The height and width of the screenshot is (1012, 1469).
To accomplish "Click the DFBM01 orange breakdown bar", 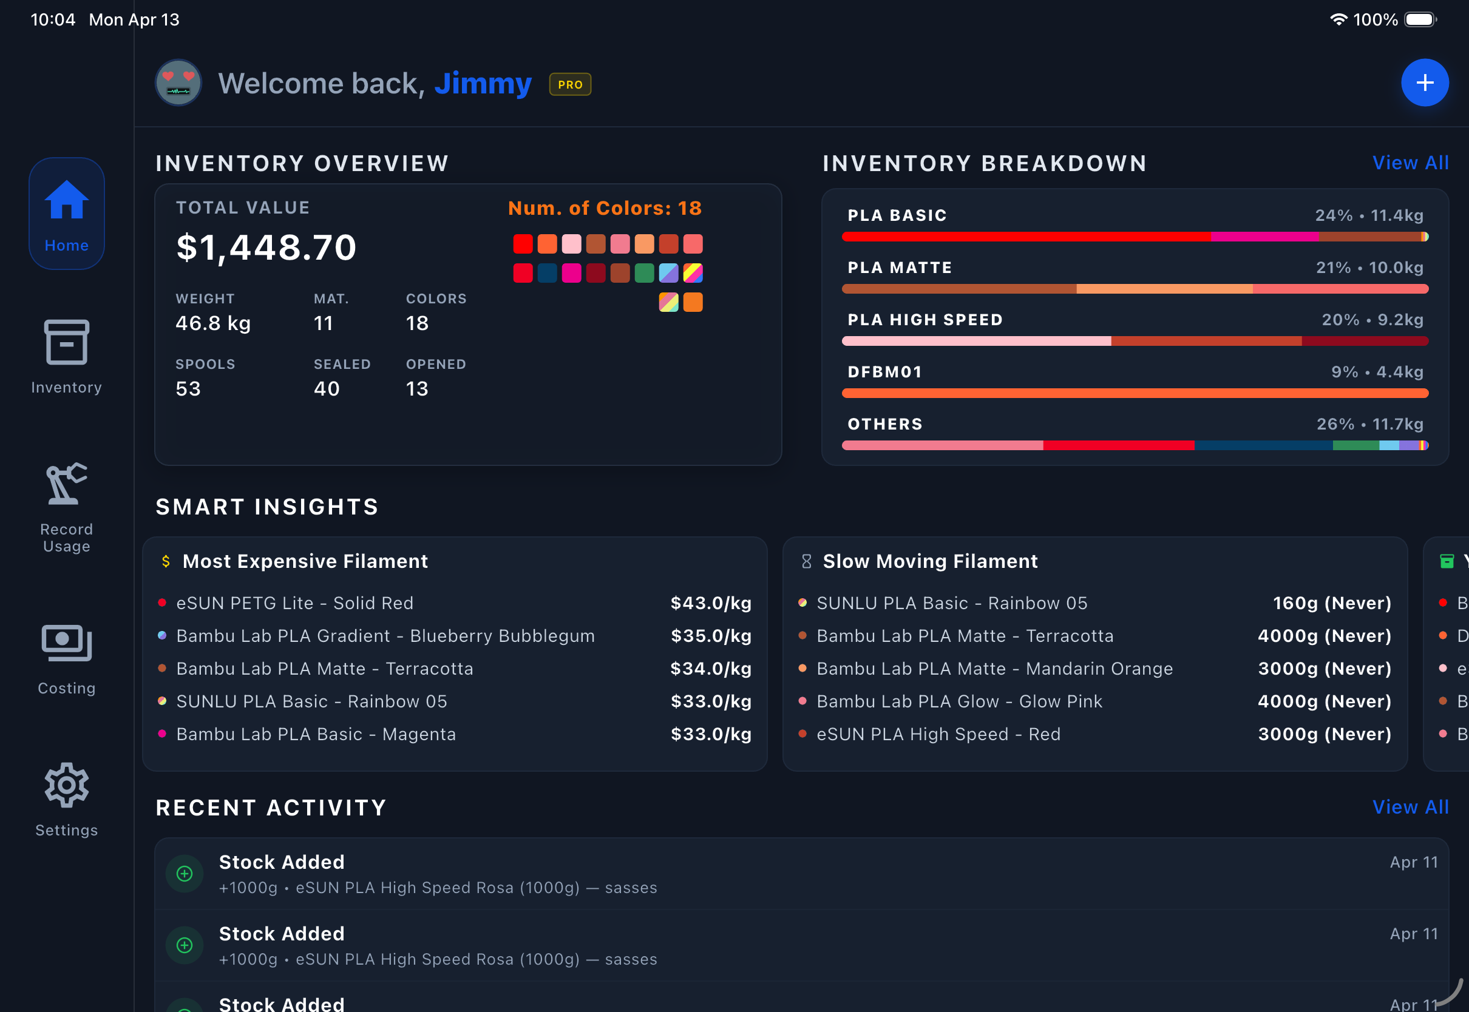I will [1134, 393].
